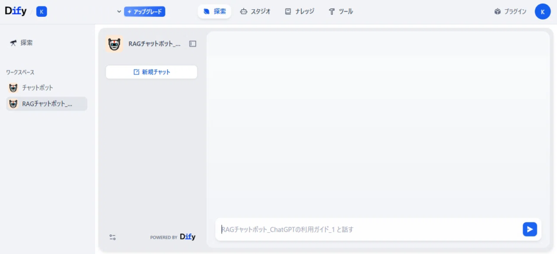Select RAGチャットボット_... in the workspace list

pos(47,104)
